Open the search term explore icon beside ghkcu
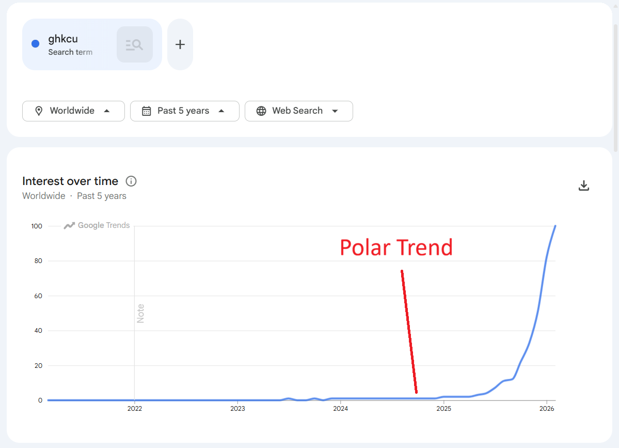 (134, 44)
